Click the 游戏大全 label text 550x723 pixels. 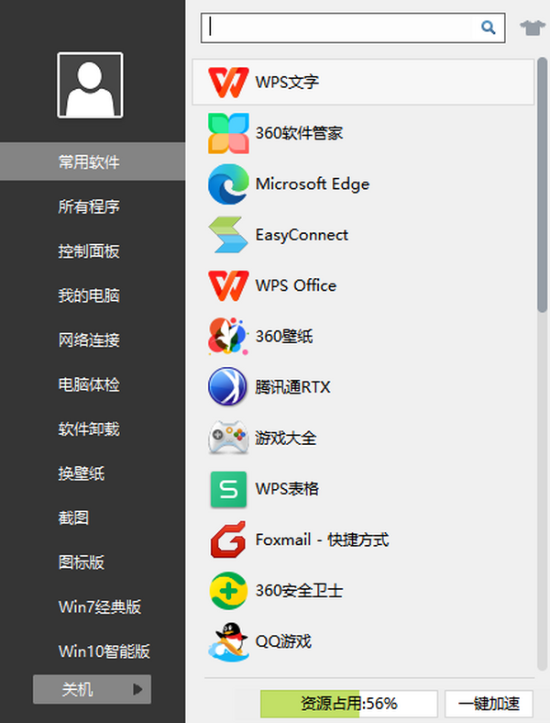point(286,438)
